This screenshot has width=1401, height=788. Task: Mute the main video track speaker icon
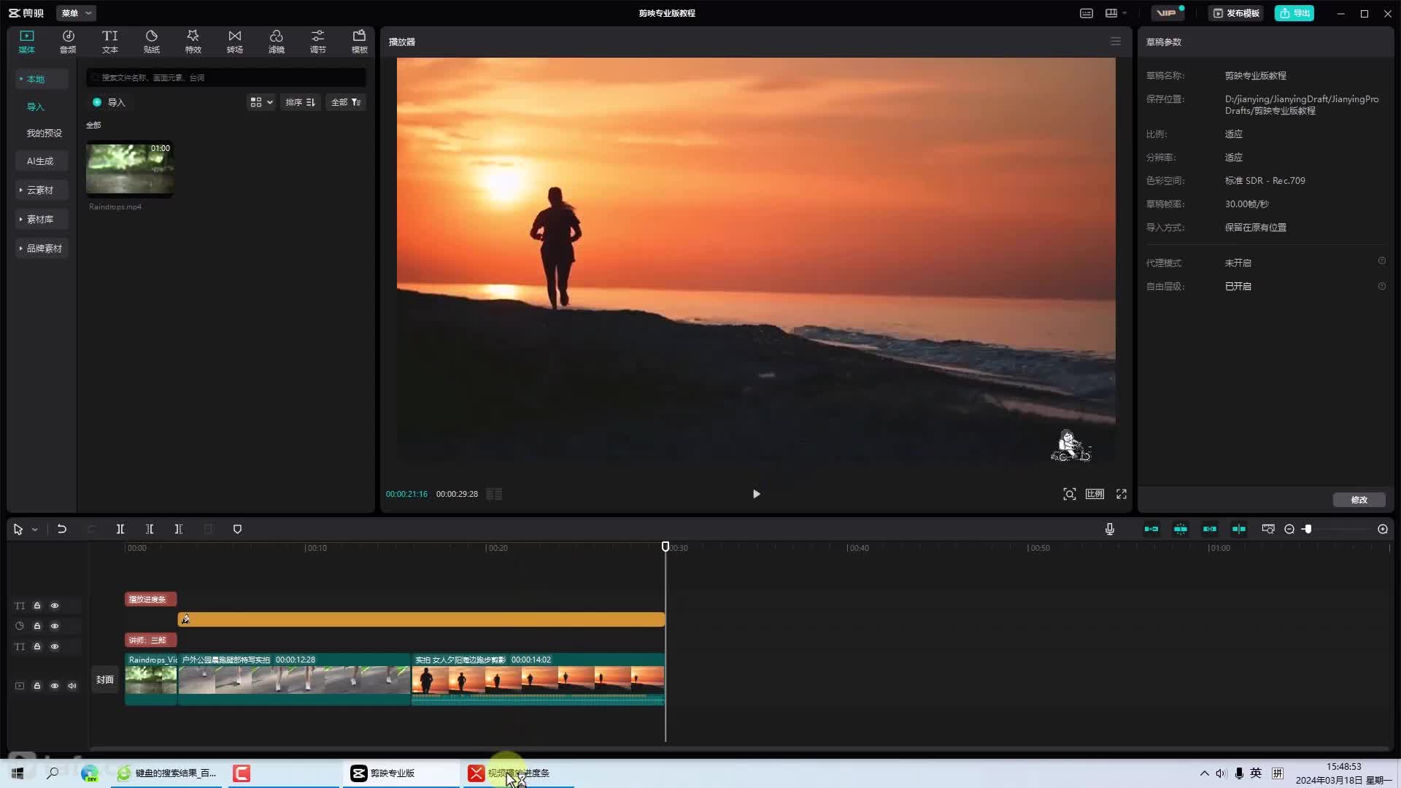pos(72,686)
